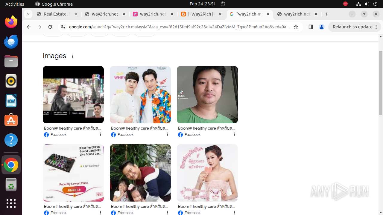Viewport: 383px width, 215px height.
Task: Open caption link under sound card image
Action: click(73, 206)
